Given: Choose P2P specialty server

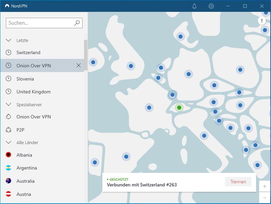Looking at the screenshot, I should (x=42, y=130).
